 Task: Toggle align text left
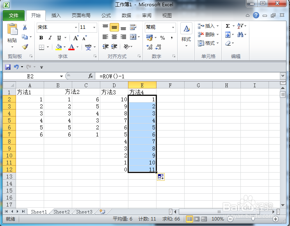[x=105, y=37]
